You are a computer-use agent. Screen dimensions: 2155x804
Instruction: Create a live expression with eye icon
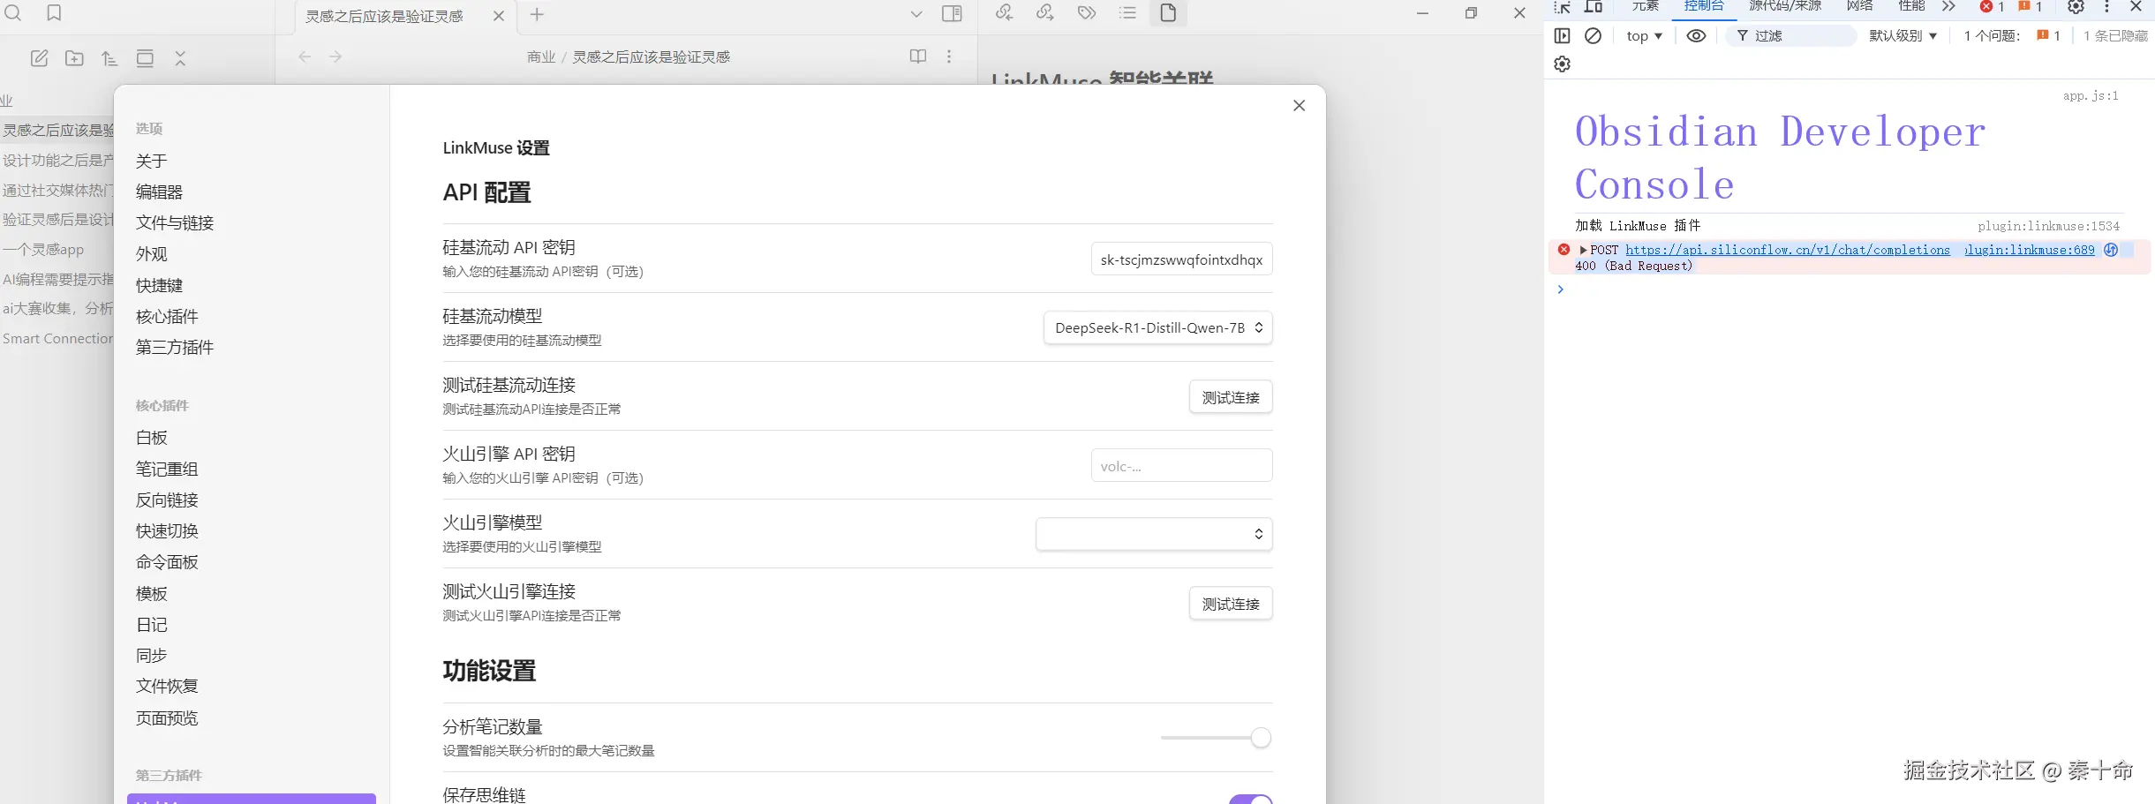point(1696,36)
